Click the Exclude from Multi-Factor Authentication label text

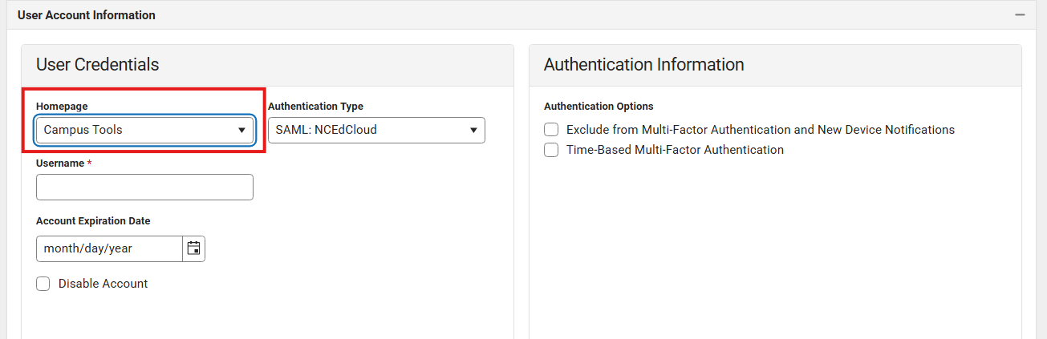pyautogui.click(x=760, y=130)
